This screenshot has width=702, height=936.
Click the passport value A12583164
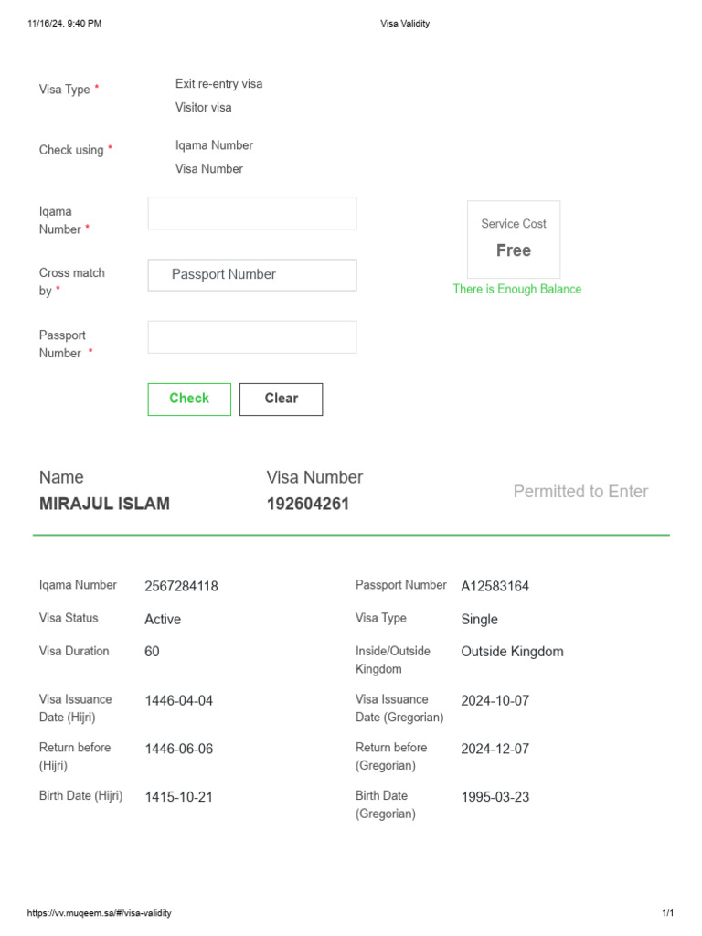coord(495,587)
